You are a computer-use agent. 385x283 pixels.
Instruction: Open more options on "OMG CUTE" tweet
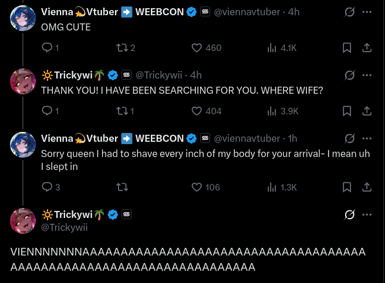coord(367,12)
